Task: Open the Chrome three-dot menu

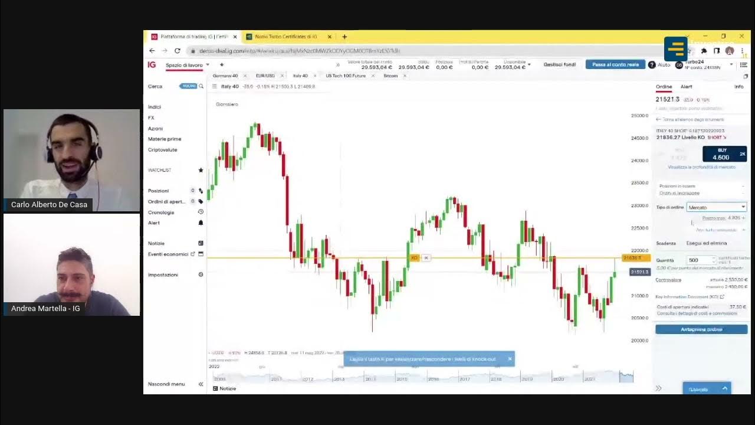Action: click(743, 51)
